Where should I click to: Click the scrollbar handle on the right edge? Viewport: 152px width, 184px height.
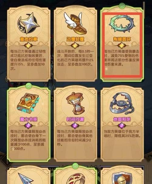click(x=144, y=10)
